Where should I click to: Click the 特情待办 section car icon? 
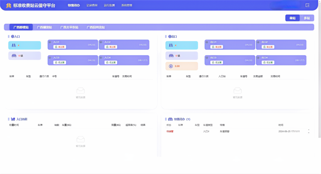pos(170,119)
